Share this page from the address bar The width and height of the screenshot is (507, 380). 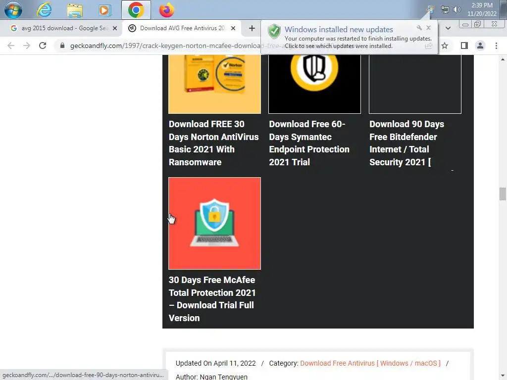coord(429,46)
